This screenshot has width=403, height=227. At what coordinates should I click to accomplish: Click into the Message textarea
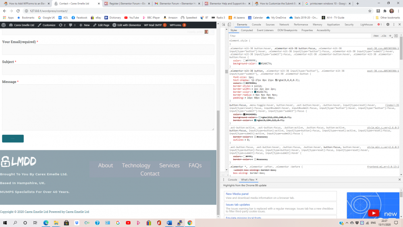(108, 108)
